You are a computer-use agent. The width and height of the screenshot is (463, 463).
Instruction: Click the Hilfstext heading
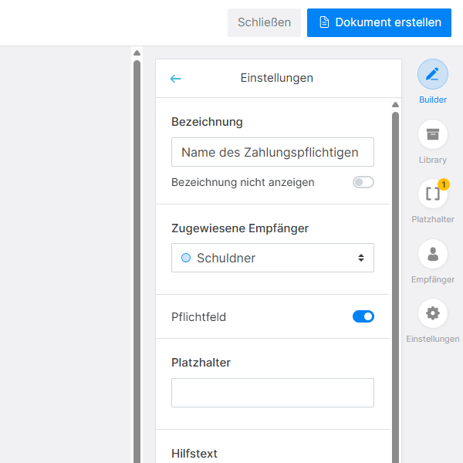tap(194, 454)
